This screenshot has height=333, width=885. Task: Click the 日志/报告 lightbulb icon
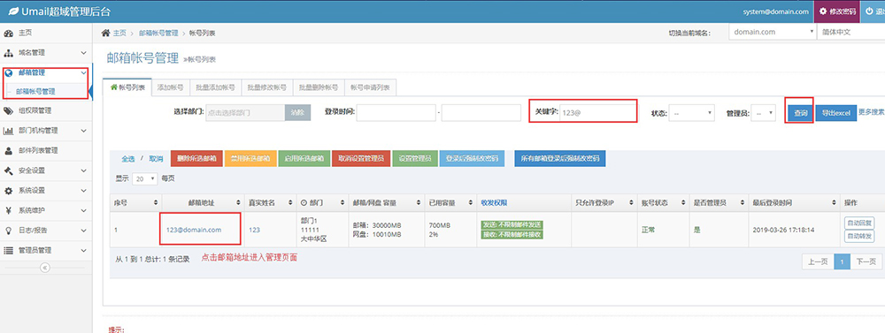tap(9, 231)
